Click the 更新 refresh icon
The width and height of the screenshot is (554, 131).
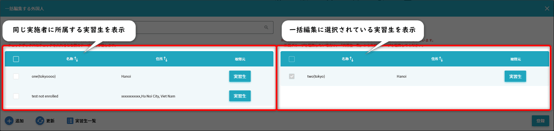coord(40,121)
